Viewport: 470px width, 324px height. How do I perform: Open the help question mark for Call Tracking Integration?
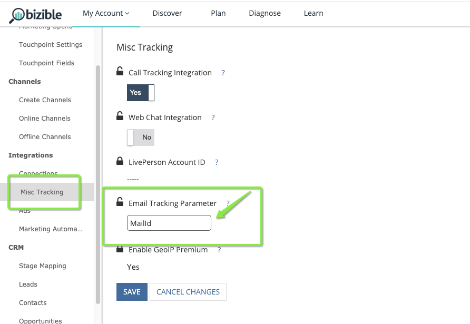pos(223,73)
